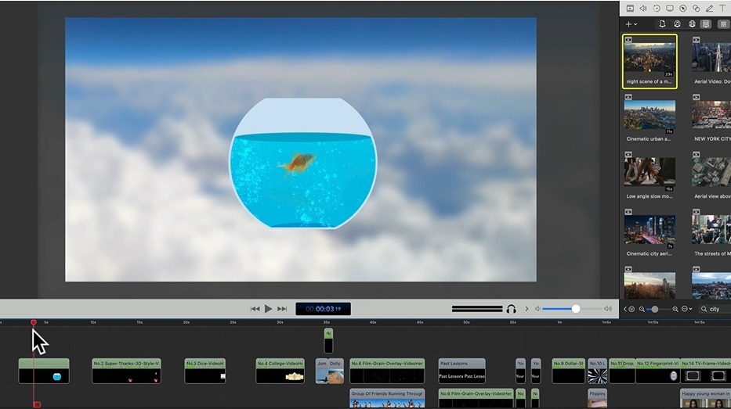Expand the chevron beside the headphones

pos(527,309)
